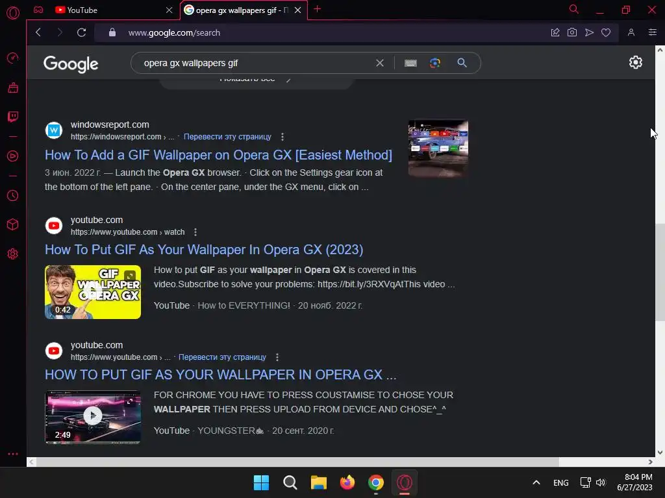665x498 pixels.
Task: Take a snapshot with camera icon
Action: point(571,32)
